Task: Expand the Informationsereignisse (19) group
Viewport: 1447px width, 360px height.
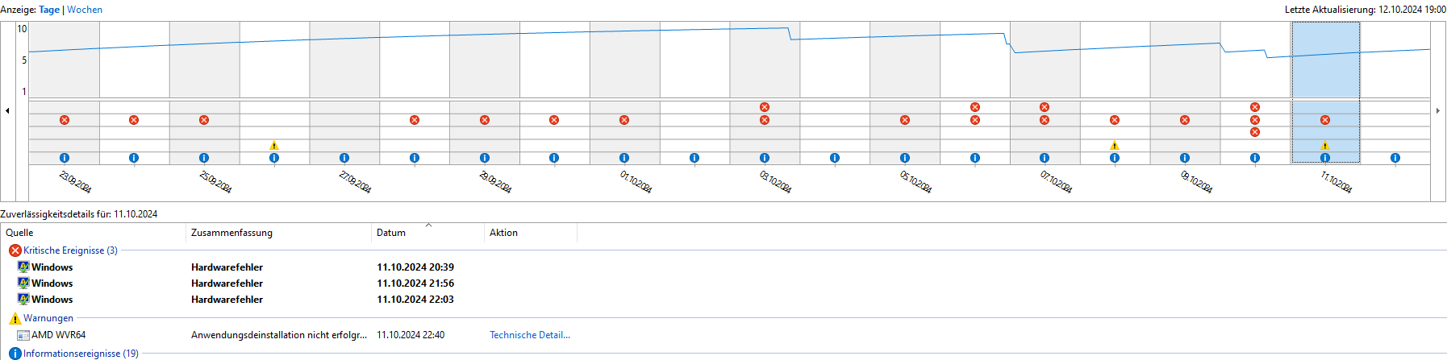Action: pyautogui.click(x=81, y=354)
